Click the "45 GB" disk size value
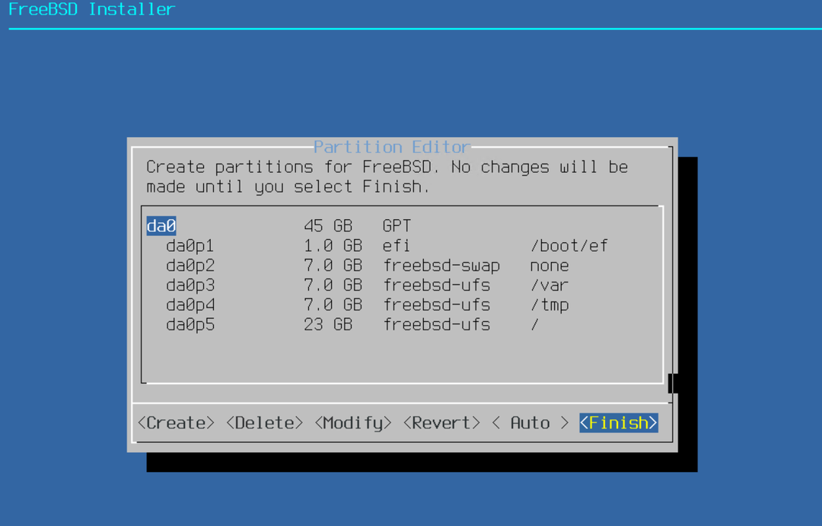Screen dimensions: 822x526 pos(328,226)
